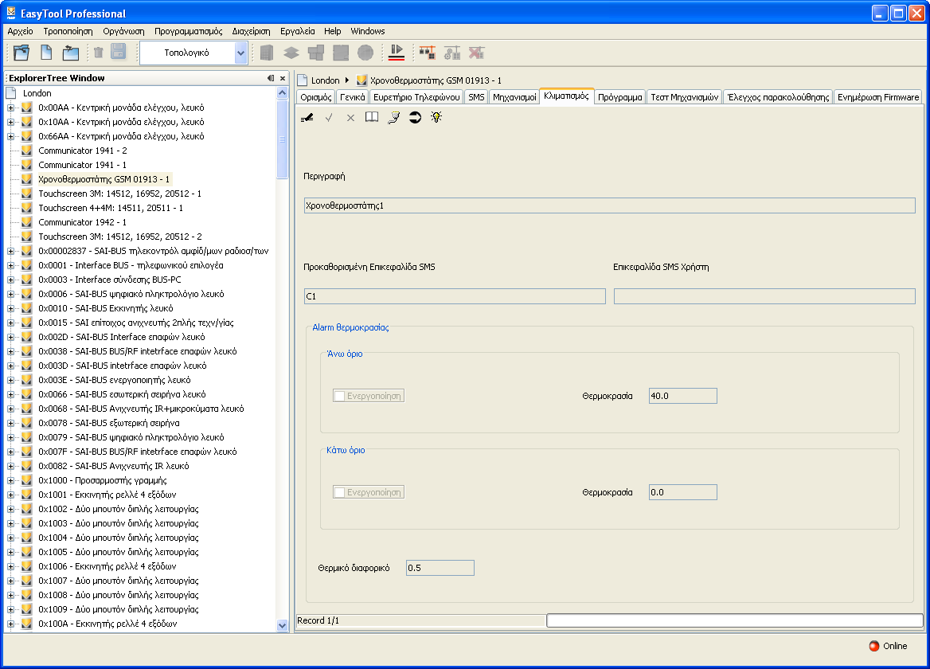Click the grey overlapping blocks toolbar icon
The width and height of the screenshot is (930, 669).
pyautogui.click(x=316, y=53)
